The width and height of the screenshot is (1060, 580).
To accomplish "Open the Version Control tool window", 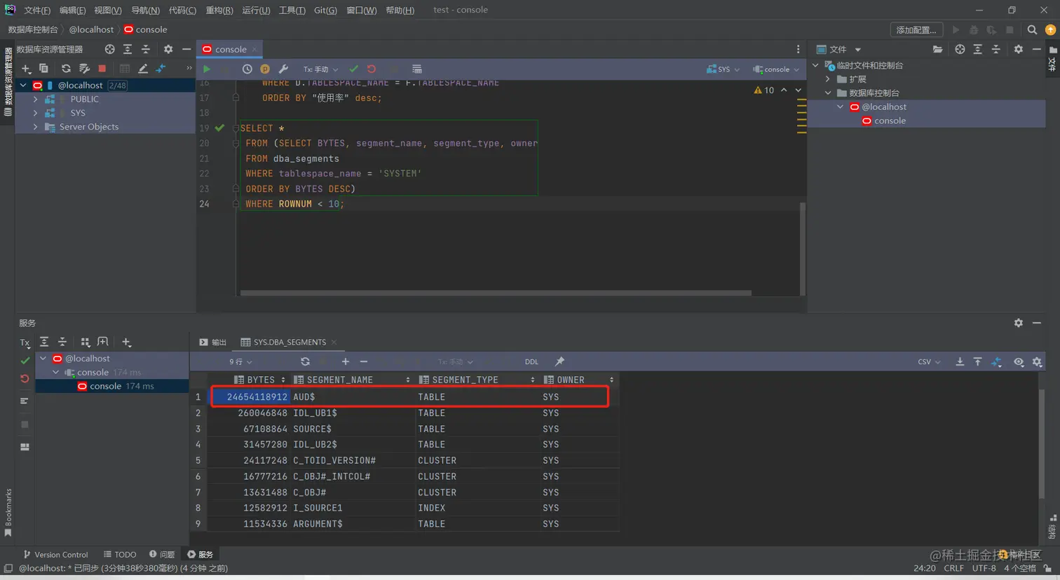I will click(x=55, y=554).
